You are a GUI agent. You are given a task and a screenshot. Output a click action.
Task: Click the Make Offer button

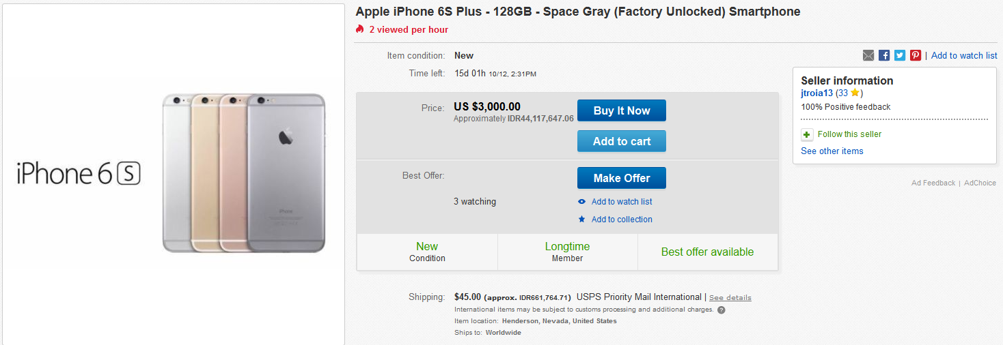[621, 178]
